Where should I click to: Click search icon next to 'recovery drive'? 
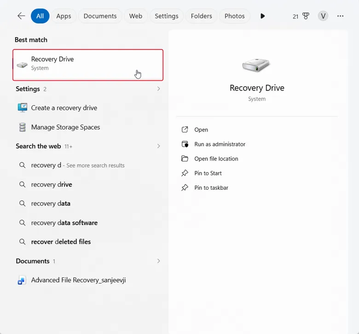coord(22,184)
